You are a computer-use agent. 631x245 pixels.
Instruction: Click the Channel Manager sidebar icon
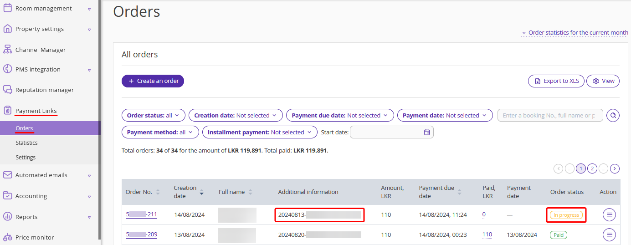pyautogui.click(x=7, y=50)
